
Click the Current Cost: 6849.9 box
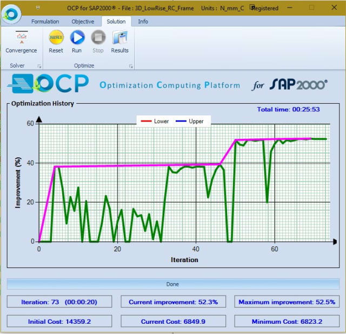click(x=173, y=321)
